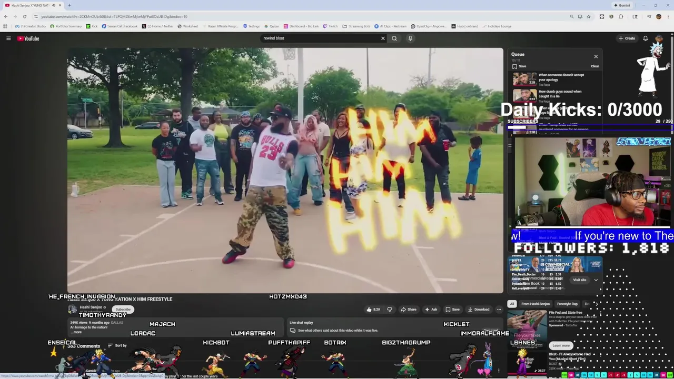Open the Sort by comments dropdown

tap(117, 346)
